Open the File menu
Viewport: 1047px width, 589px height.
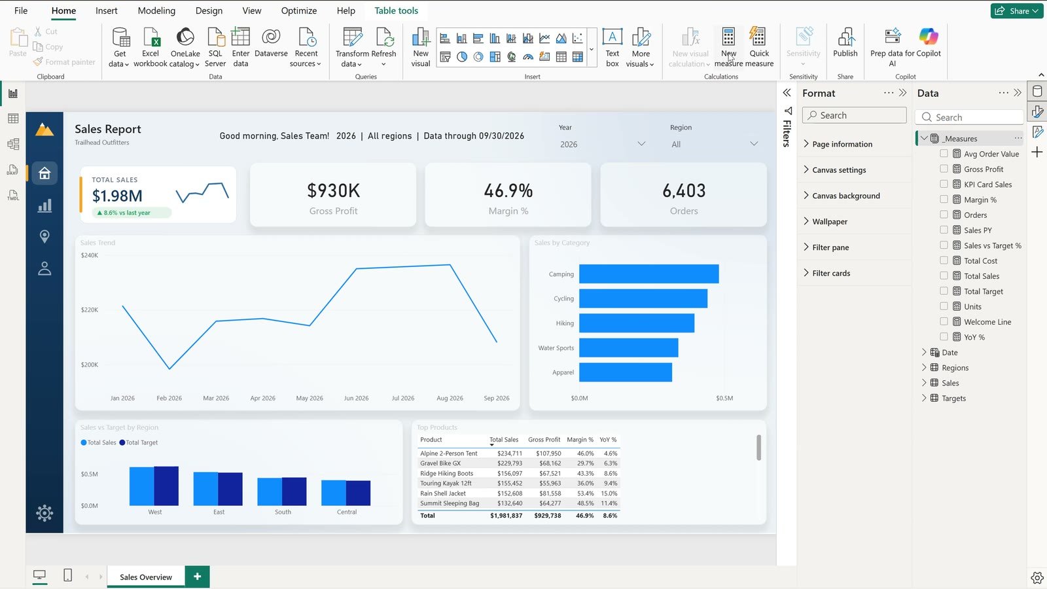(x=21, y=10)
